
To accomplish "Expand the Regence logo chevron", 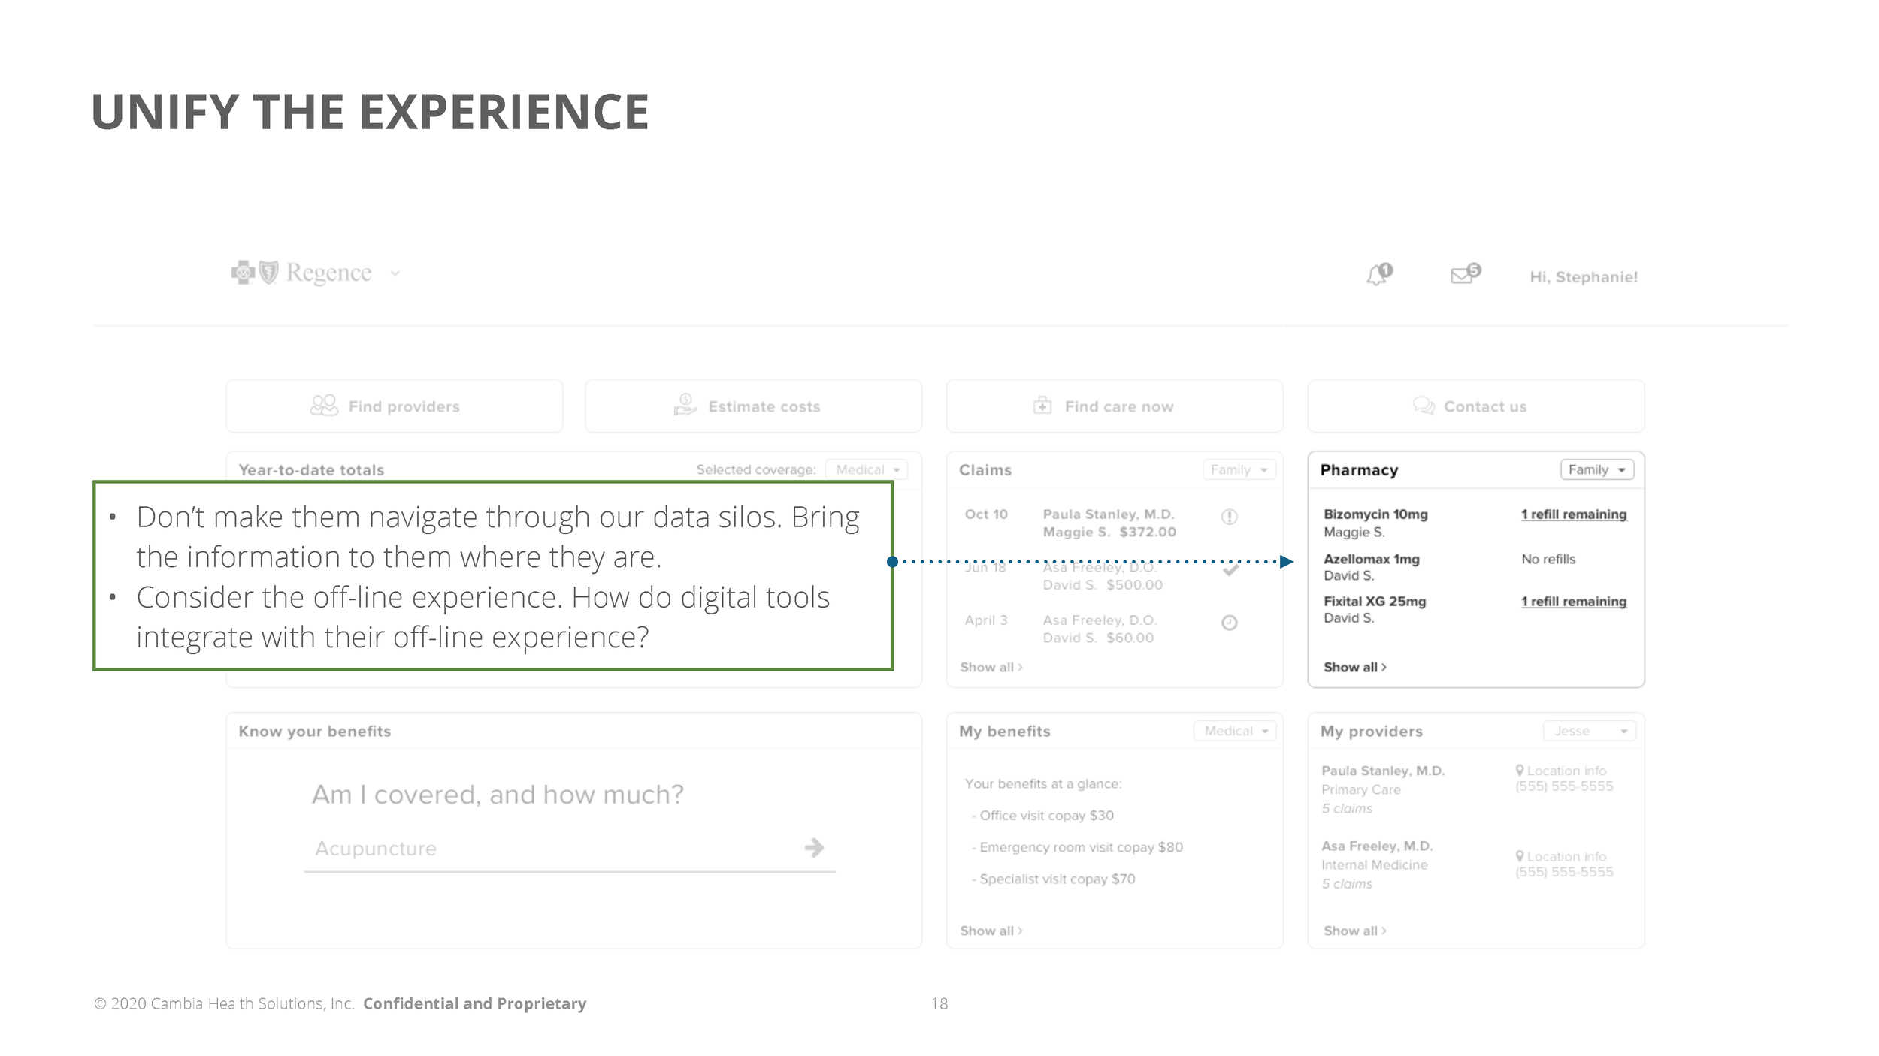I will pos(395,274).
